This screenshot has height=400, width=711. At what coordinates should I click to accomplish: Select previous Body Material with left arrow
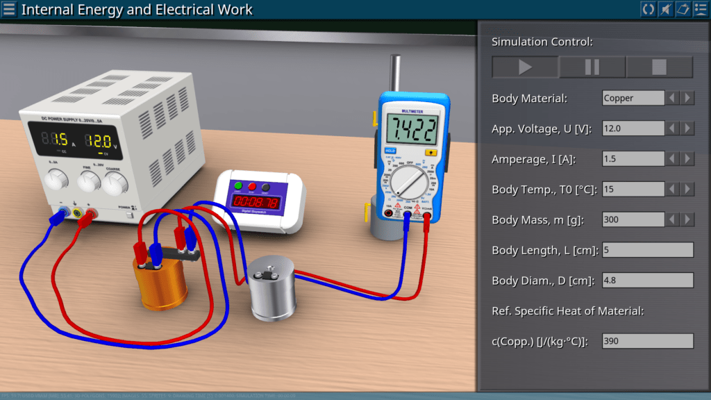[672, 98]
